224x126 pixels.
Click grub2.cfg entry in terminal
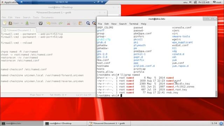(104, 40)
